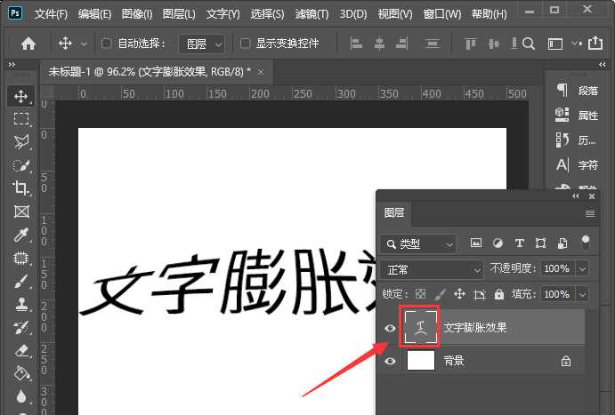615x415 pixels.
Task: Select the Crop tool
Action: [x=21, y=188]
